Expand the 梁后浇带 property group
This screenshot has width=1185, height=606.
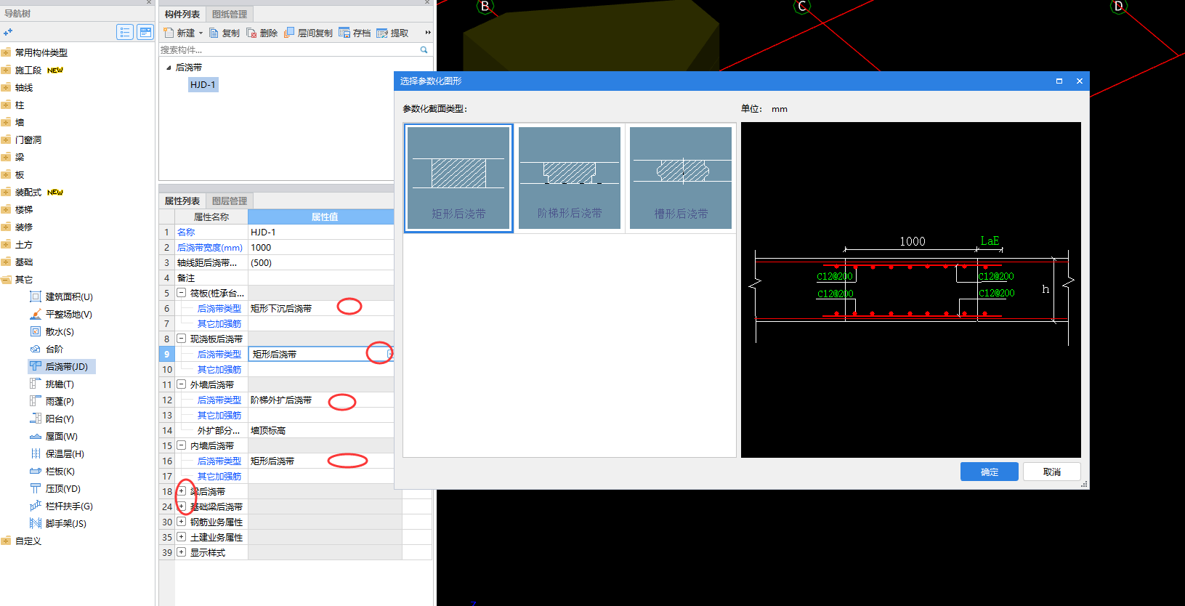(x=182, y=491)
